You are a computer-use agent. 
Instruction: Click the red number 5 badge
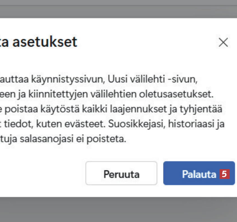coord(224,174)
